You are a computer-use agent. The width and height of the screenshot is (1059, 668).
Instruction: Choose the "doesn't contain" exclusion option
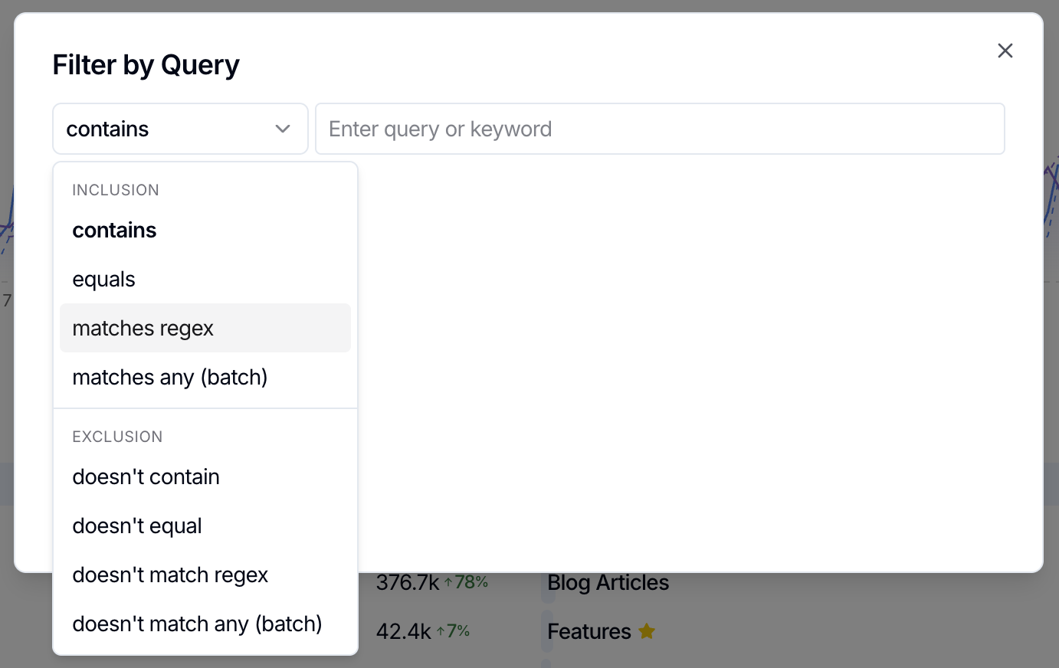click(146, 476)
